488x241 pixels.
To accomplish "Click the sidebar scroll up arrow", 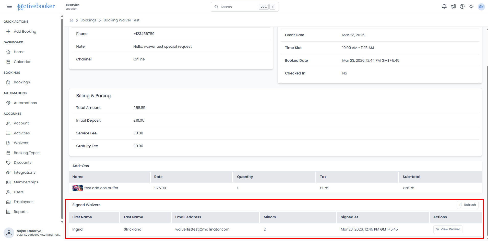I will 62,16.
